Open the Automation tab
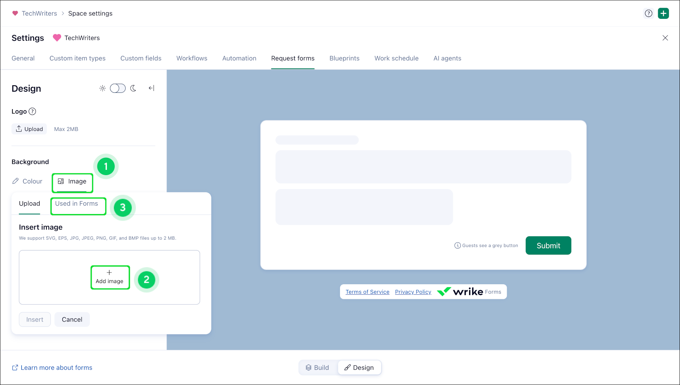 [239, 59]
